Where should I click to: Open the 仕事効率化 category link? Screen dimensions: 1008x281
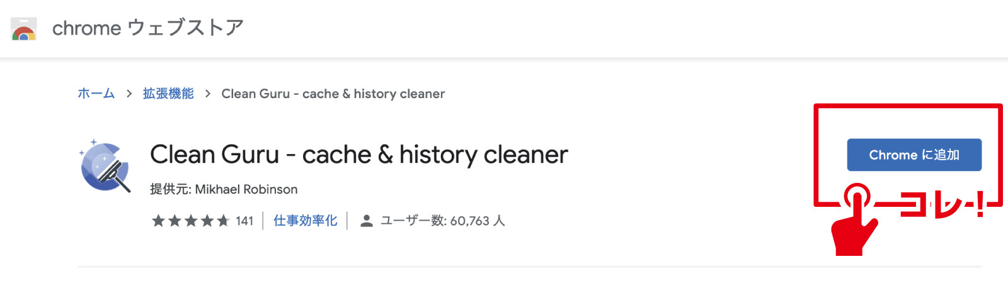pyautogui.click(x=305, y=221)
